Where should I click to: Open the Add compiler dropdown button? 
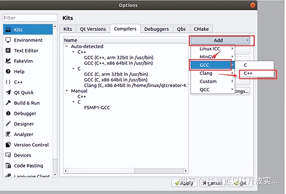220,40
